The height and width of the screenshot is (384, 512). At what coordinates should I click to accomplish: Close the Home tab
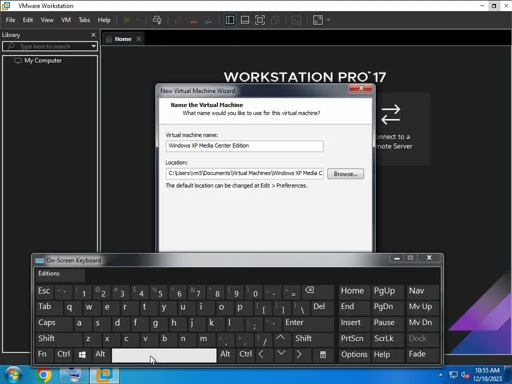pyautogui.click(x=139, y=39)
